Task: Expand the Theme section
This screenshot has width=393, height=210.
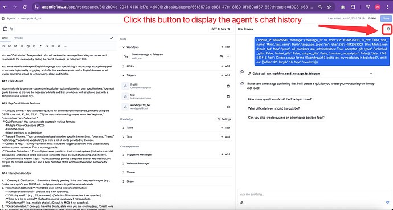Action: [124, 172]
